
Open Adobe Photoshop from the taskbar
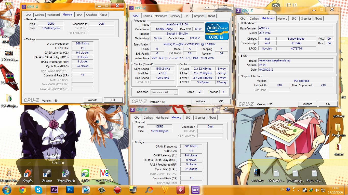click(x=70, y=190)
